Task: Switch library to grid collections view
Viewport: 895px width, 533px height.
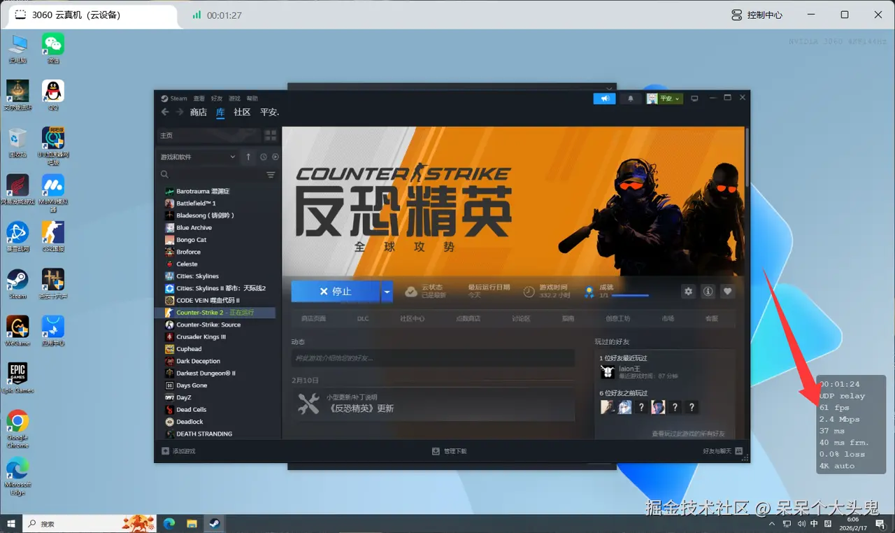Action: 271,135
